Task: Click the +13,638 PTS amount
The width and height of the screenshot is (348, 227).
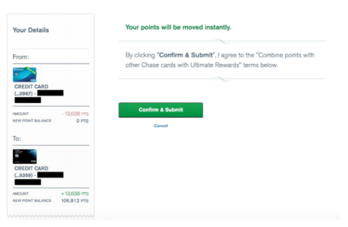Action: point(75,193)
